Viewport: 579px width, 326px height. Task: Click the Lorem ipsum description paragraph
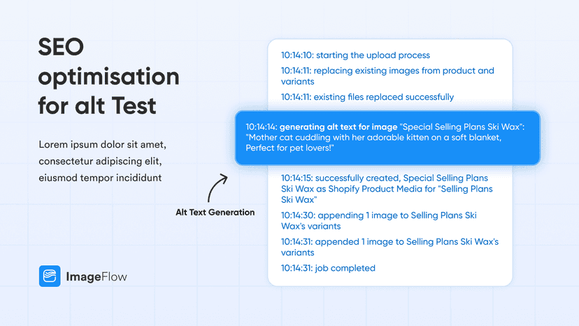pos(102,161)
